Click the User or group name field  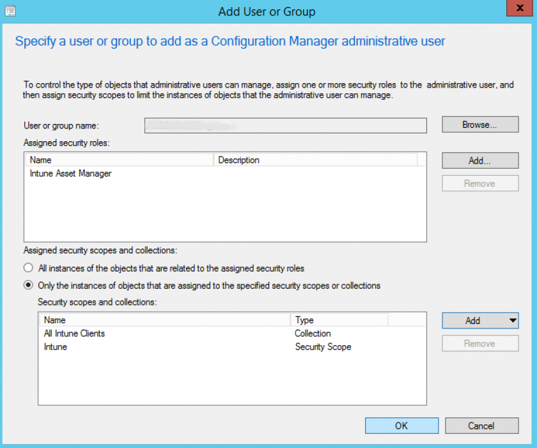[x=285, y=125]
